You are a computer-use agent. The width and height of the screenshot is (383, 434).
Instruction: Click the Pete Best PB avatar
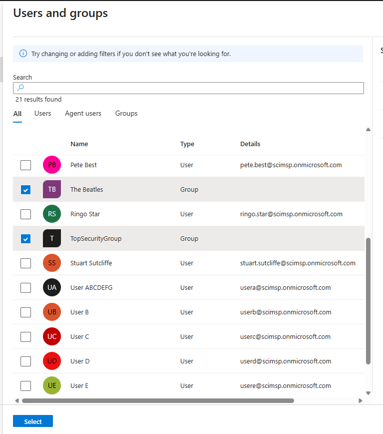coord(52,165)
